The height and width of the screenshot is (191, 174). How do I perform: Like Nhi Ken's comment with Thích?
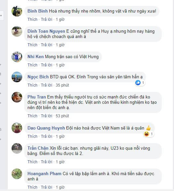[32, 65]
